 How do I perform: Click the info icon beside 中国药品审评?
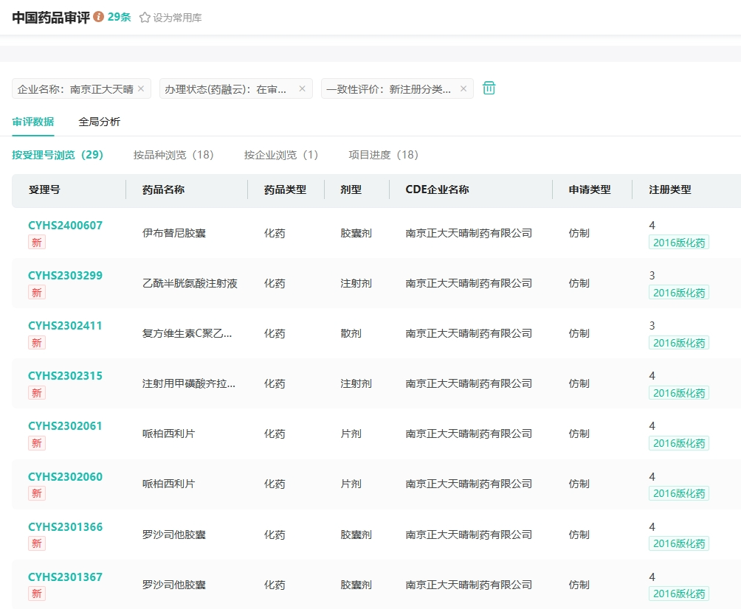(x=99, y=17)
